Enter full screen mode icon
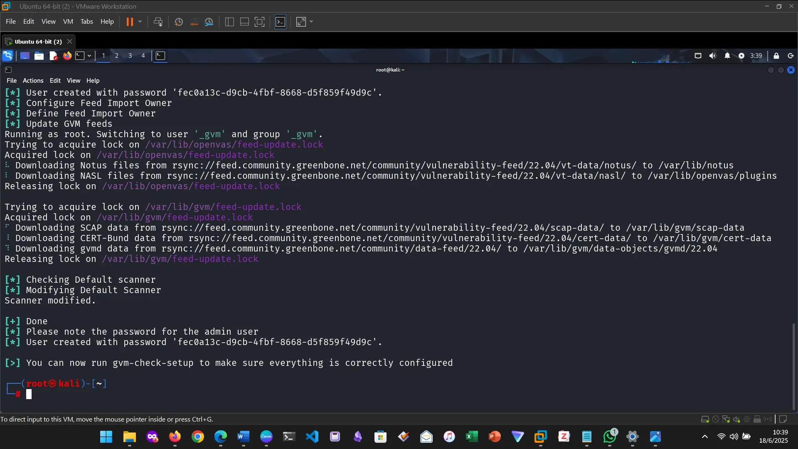 259,22
